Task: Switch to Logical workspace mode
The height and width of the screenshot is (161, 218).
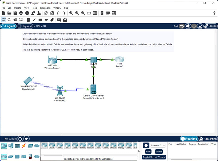Action: pos(8,26)
